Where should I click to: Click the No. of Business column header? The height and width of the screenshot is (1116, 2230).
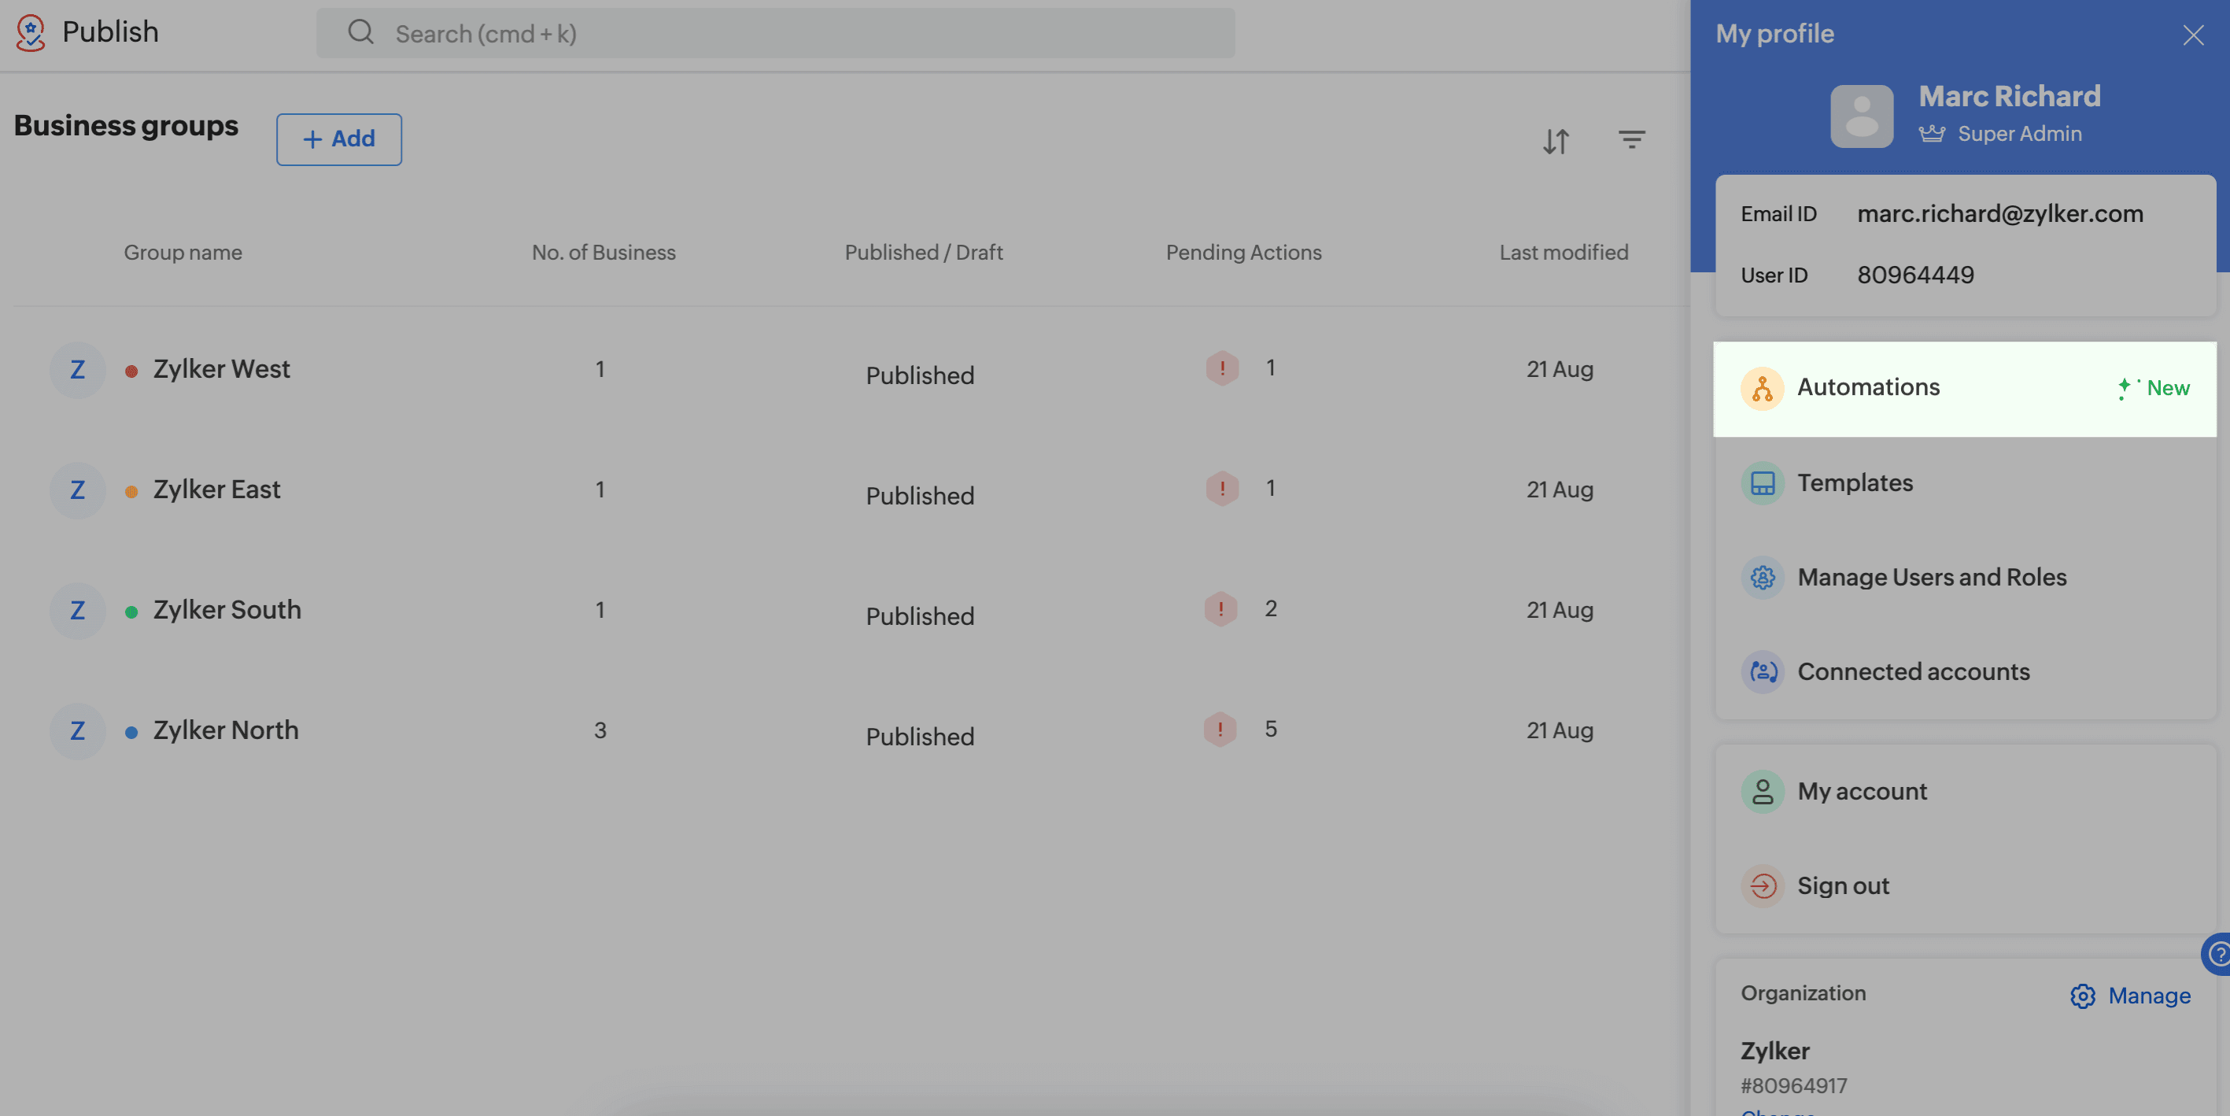604,253
